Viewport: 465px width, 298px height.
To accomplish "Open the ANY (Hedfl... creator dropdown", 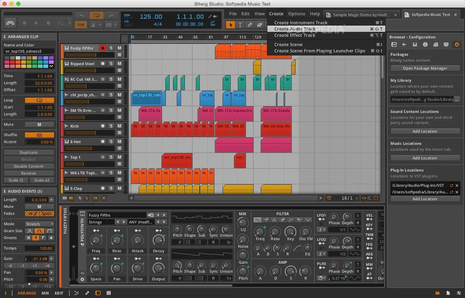I will coord(142,222).
